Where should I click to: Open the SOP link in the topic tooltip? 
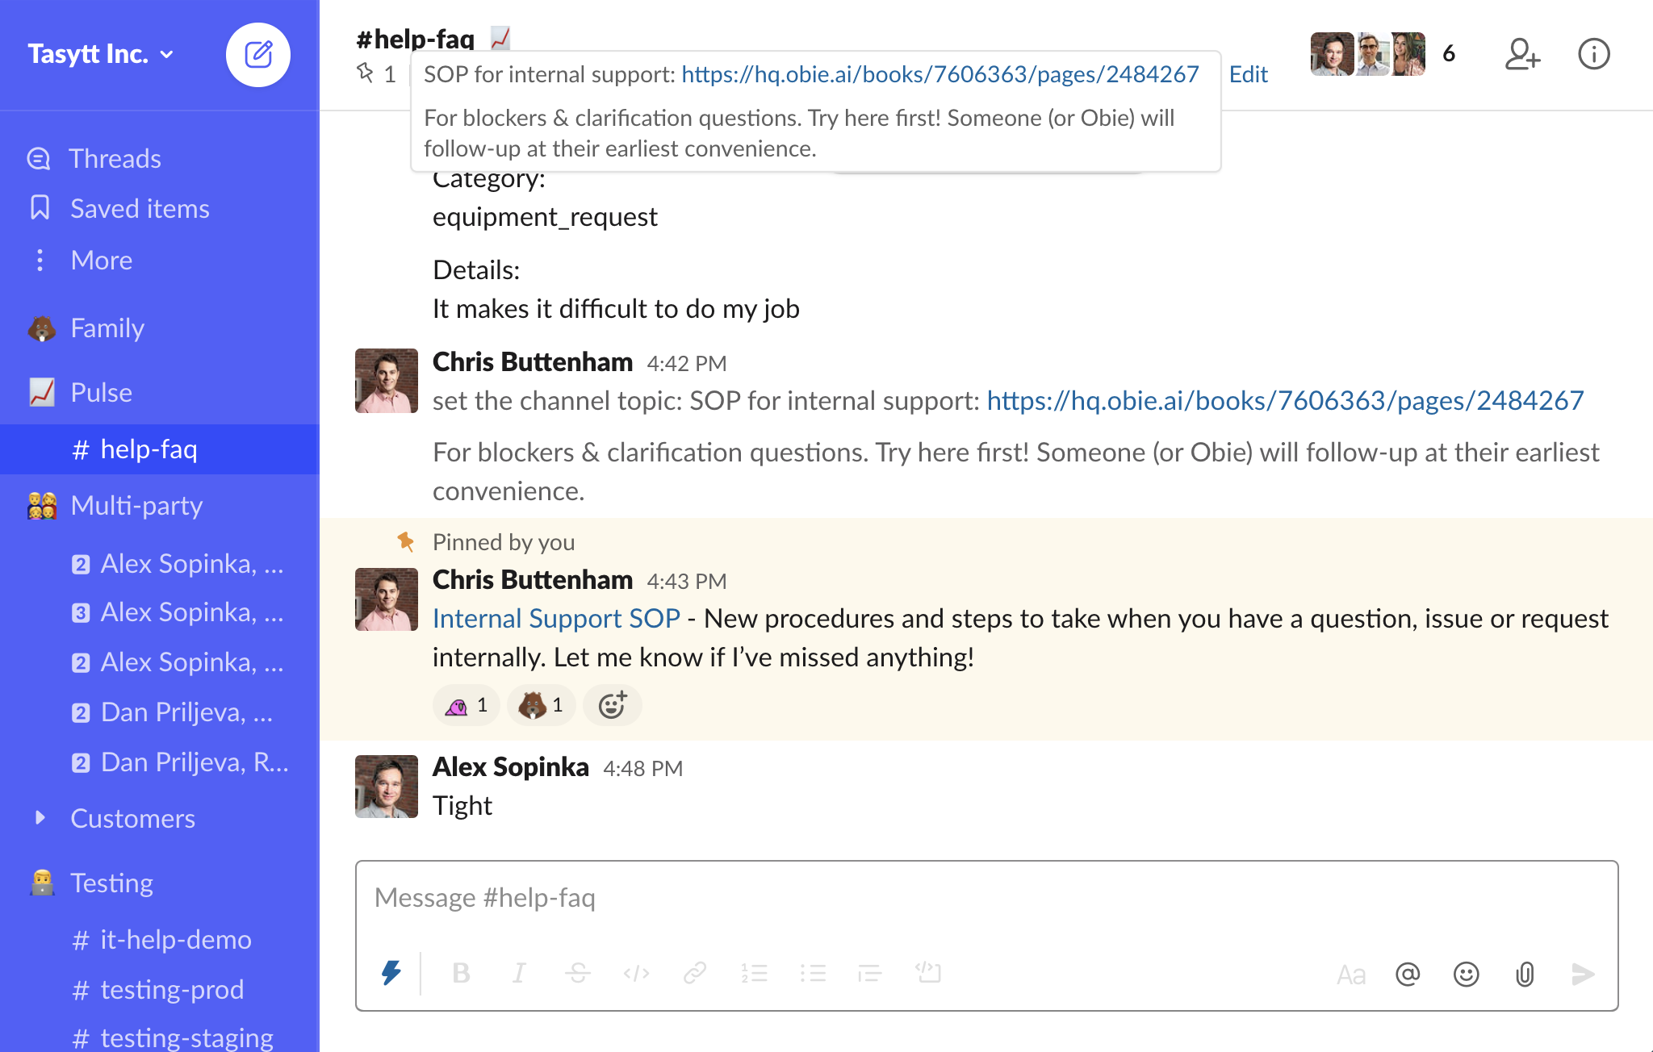[940, 74]
